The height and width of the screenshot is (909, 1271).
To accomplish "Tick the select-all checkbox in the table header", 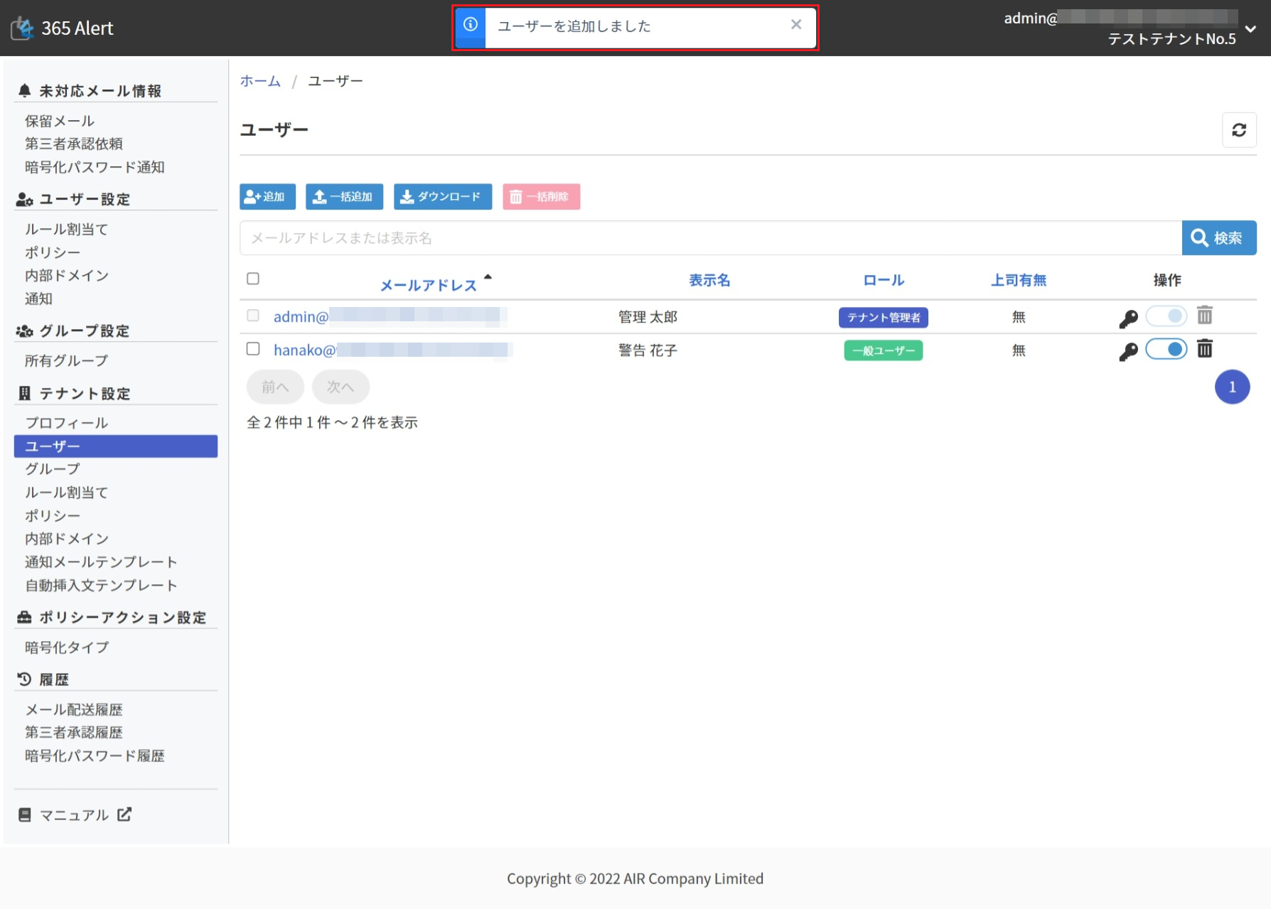I will 253,279.
